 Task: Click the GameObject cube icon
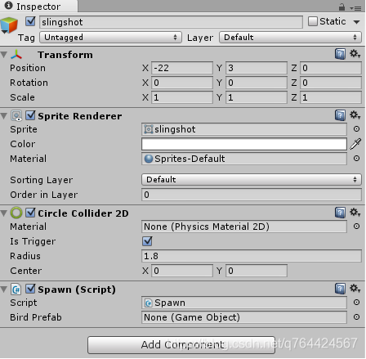click(x=9, y=25)
